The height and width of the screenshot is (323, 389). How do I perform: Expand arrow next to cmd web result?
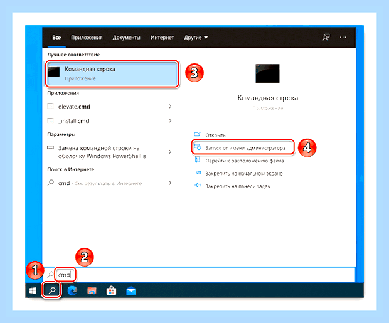pyautogui.click(x=170, y=183)
